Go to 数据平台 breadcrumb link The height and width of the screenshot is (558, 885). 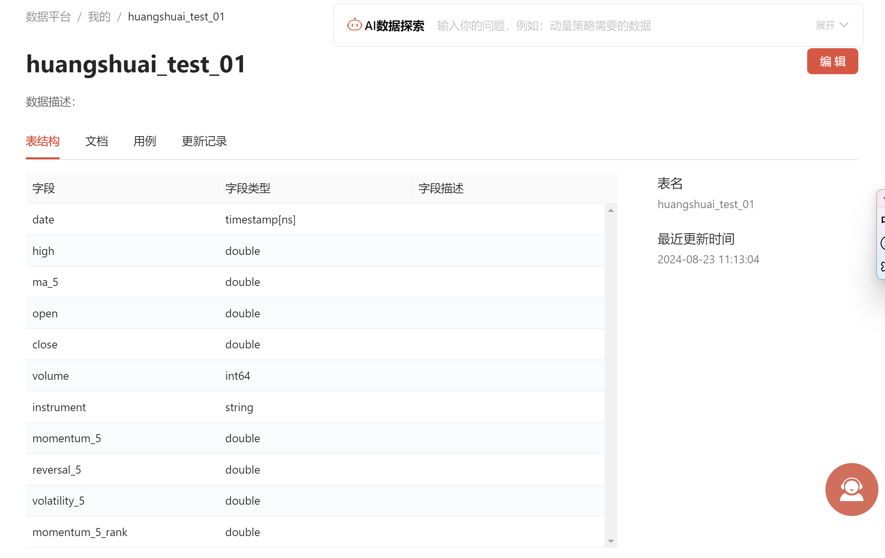point(48,16)
